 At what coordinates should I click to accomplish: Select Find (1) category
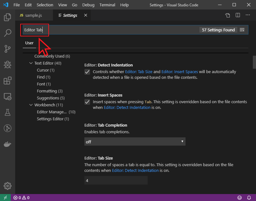[43, 77]
